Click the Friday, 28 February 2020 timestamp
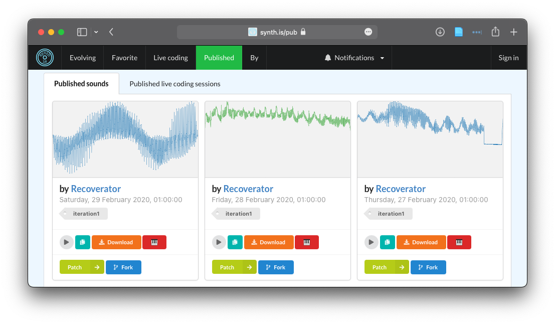Image resolution: width=555 pixels, height=324 pixels. (269, 200)
